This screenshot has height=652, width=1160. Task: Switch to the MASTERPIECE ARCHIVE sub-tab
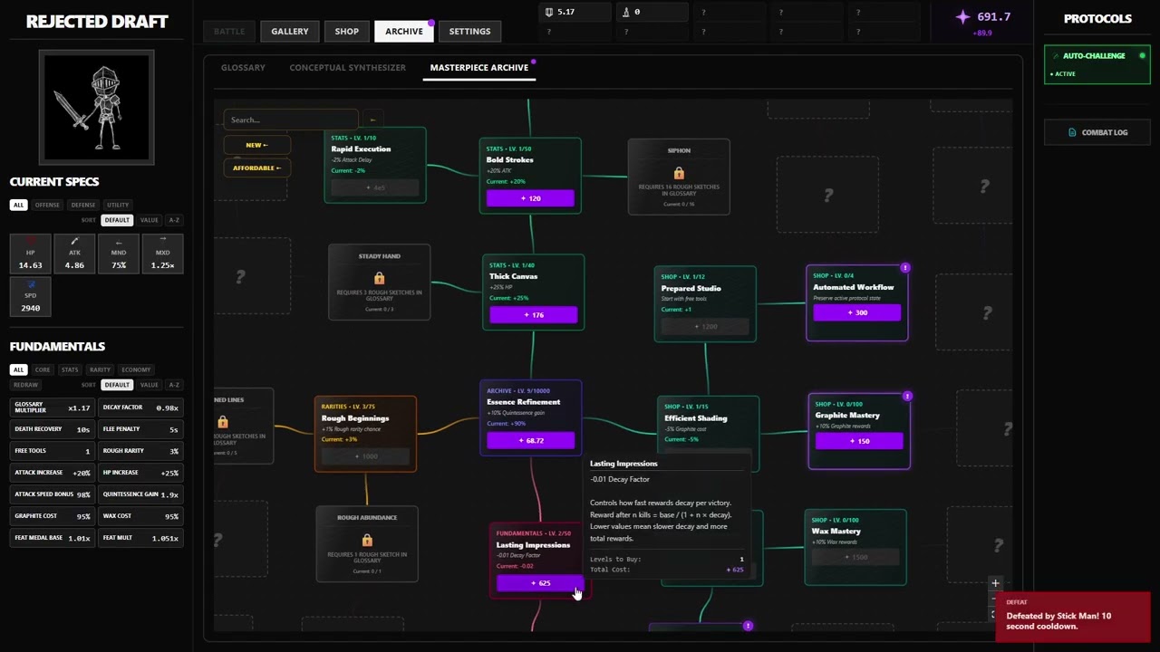(479, 68)
